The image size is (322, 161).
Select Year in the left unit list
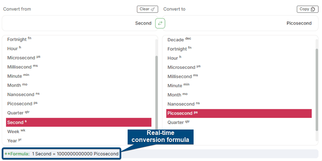[12, 140]
